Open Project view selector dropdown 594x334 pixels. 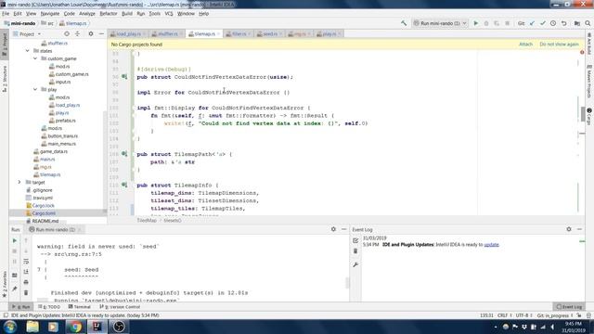pos(27,34)
